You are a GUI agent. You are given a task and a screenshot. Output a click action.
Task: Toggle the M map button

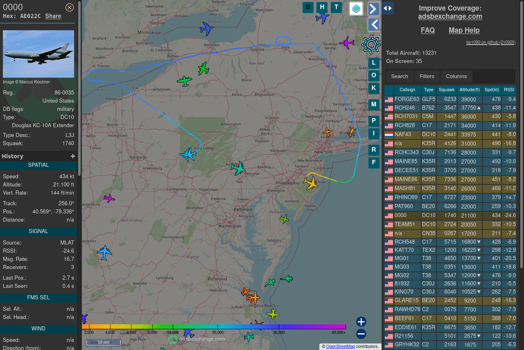click(x=374, y=105)
